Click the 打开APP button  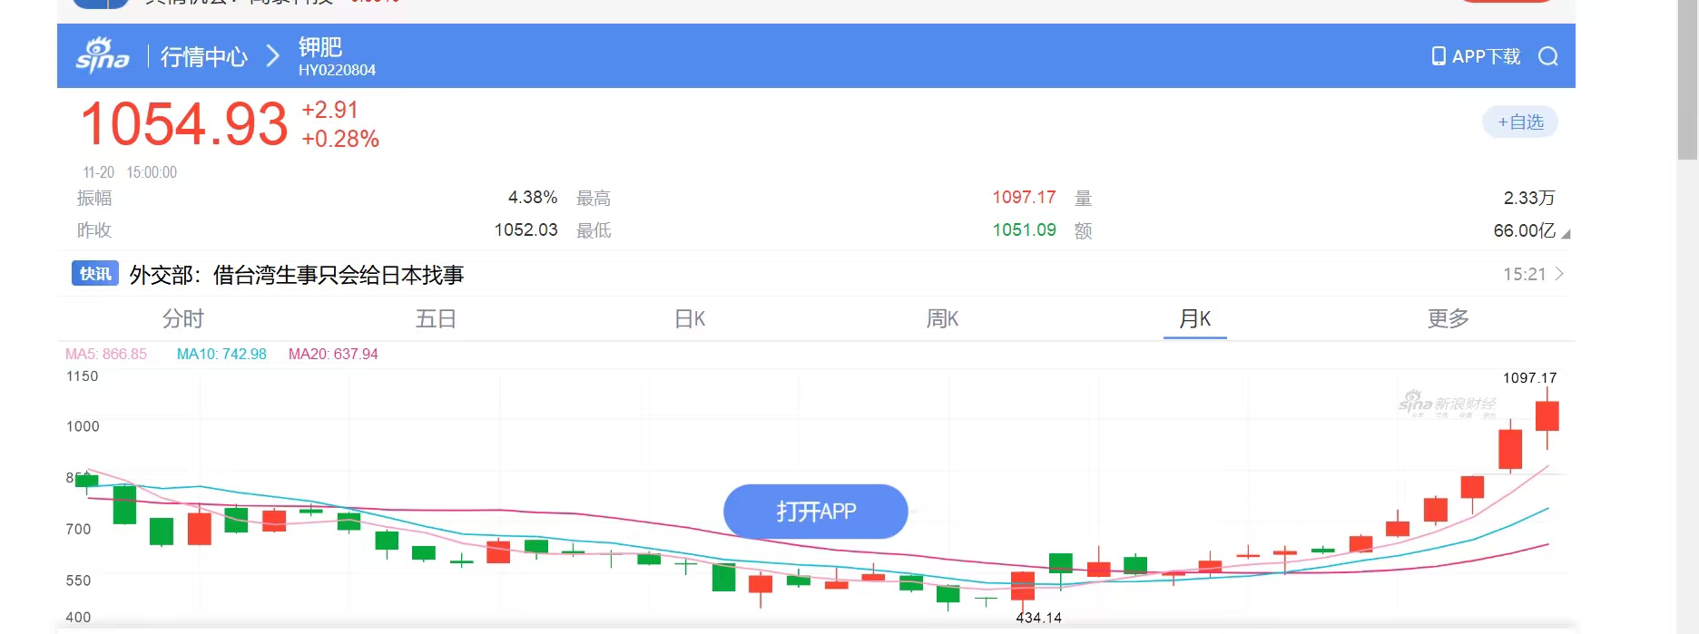coord(816,512)
